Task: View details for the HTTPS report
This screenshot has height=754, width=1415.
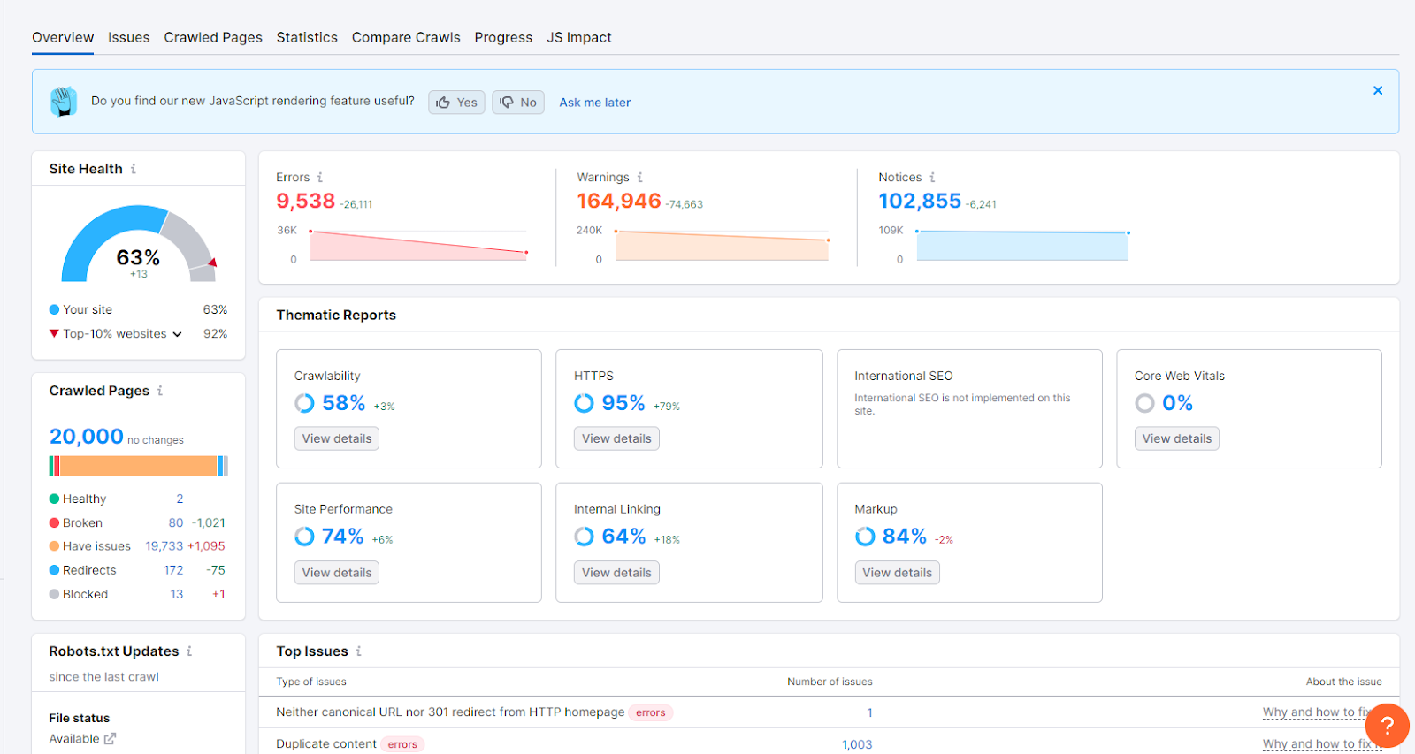Action: click(x=616, y=438)
